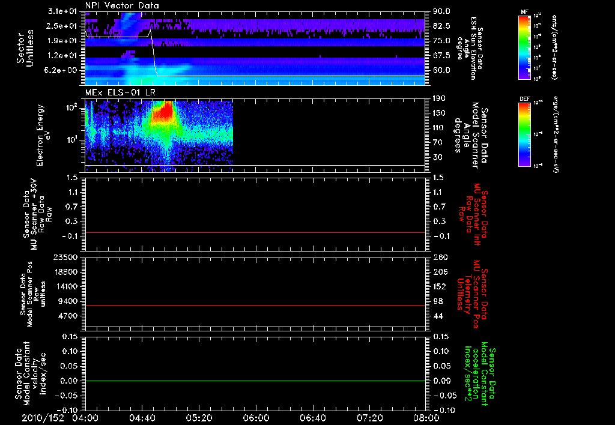
Task: Click the 04:00 time tick label
Action: [x=85, y=418]
